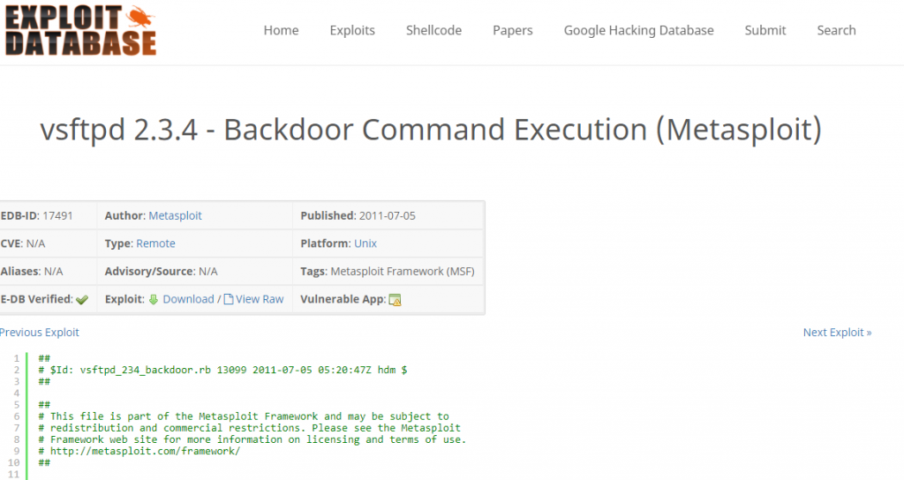Viewport: 904px width, 480px height.
Task: Click the http://metasploit.com/framework/ code line
Action: point(139,451)
